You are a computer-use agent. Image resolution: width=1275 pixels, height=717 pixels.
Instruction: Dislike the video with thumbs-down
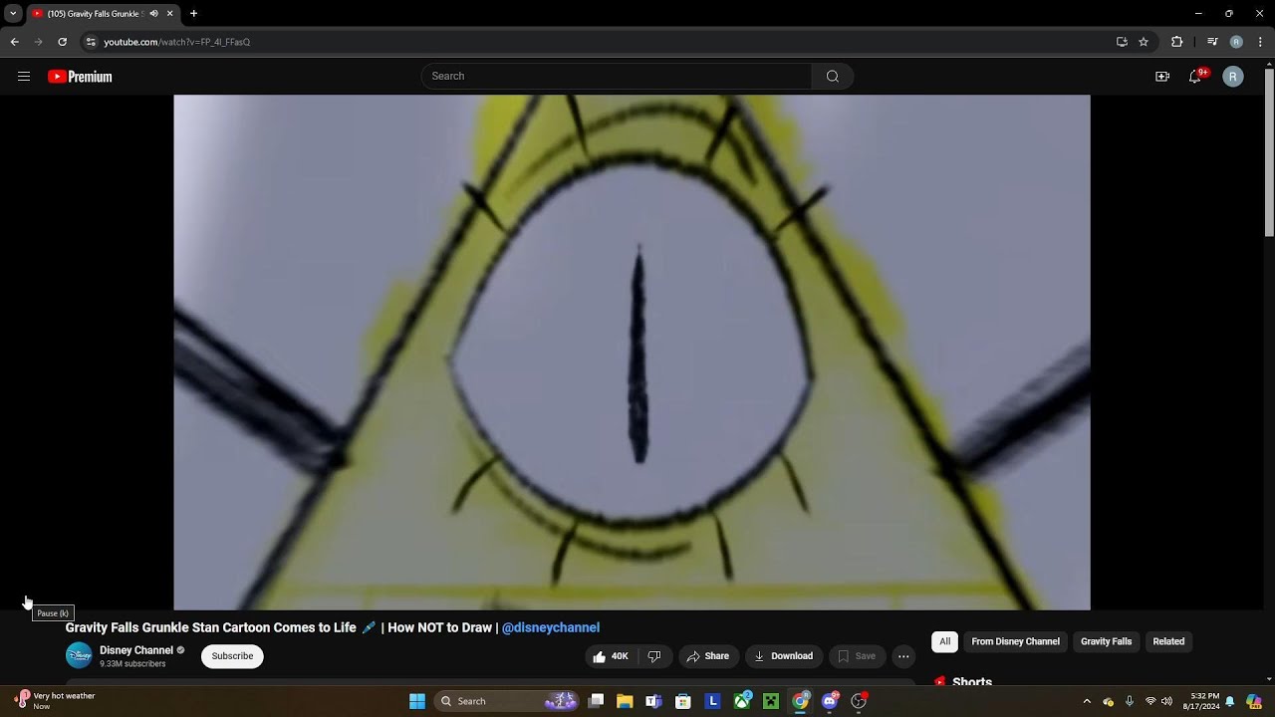tap(654, 656)
